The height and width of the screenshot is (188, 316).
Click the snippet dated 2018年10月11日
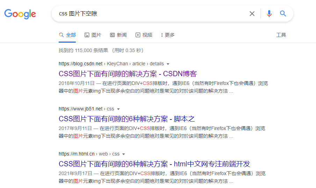pos(163,87)
